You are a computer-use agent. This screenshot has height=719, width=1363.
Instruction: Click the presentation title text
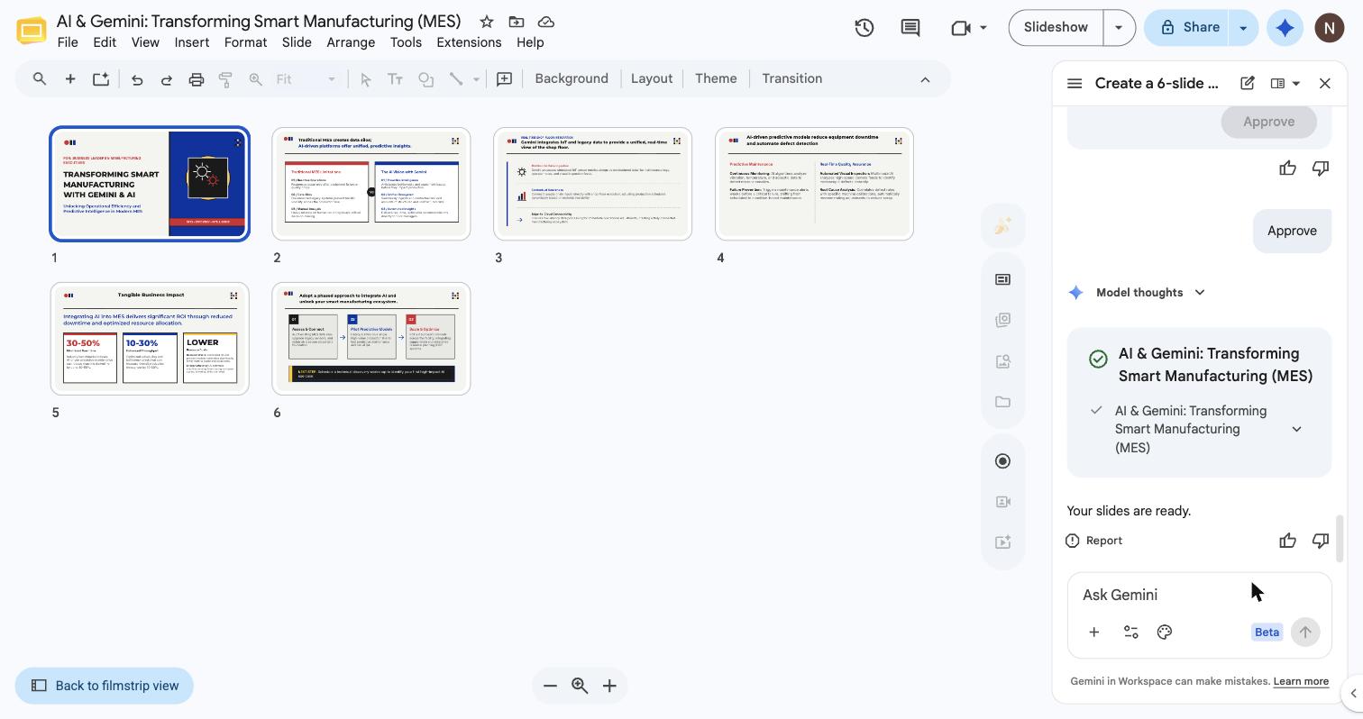pos(259,21)
